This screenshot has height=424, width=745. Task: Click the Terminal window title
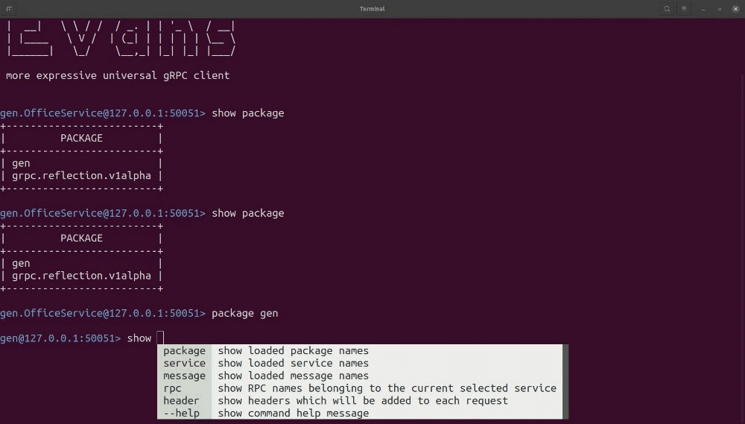point(372,9)
